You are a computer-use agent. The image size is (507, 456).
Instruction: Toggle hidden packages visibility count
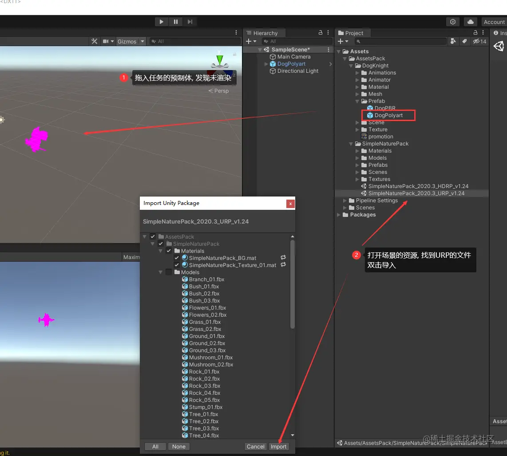(x=479, y=41)
